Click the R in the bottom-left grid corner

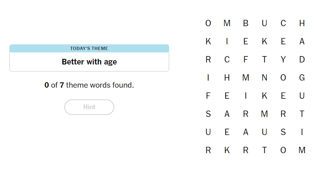click(208, 150)
